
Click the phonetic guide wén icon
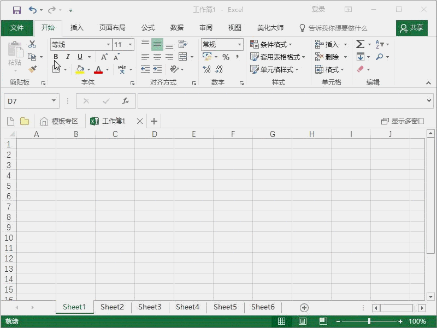(122, 69)
